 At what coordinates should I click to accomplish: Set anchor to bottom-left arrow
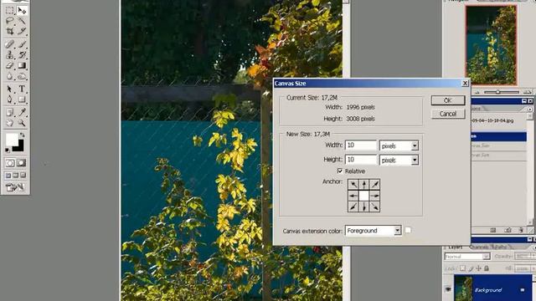(353, 207)
